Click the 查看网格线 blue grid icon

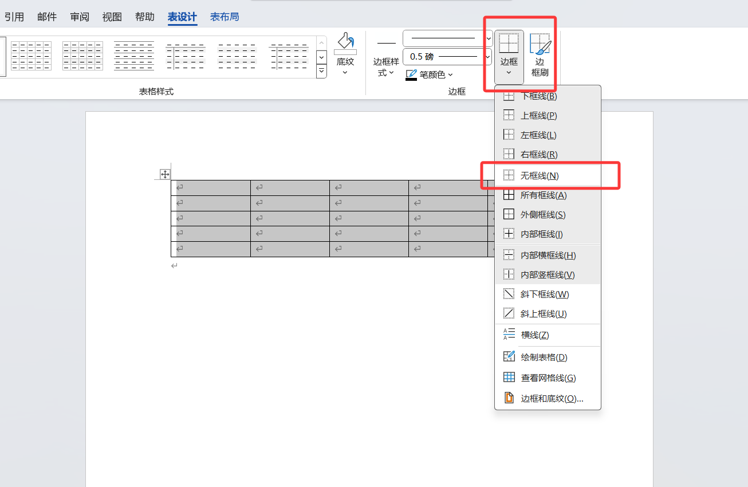(509, 378)
